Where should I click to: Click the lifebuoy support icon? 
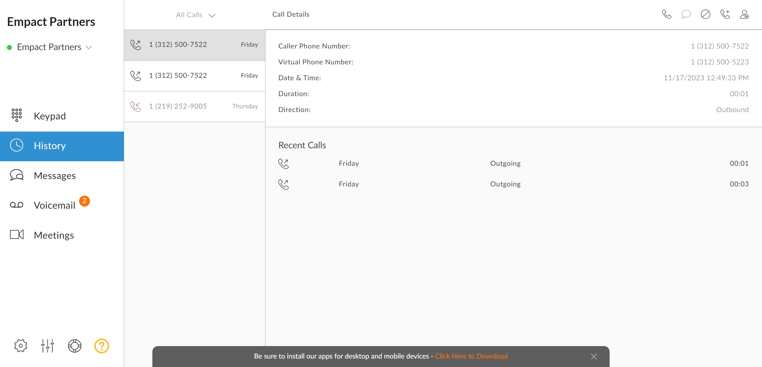(75, 345)
